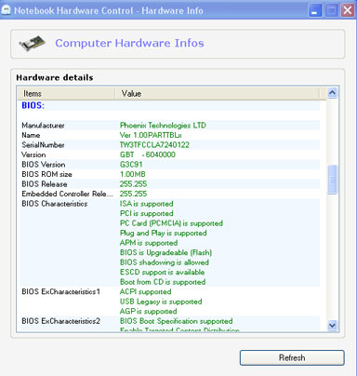Click BIOS Boot Specification supported
The height and width of the screenshot is (376, 357).
(176, 321)
